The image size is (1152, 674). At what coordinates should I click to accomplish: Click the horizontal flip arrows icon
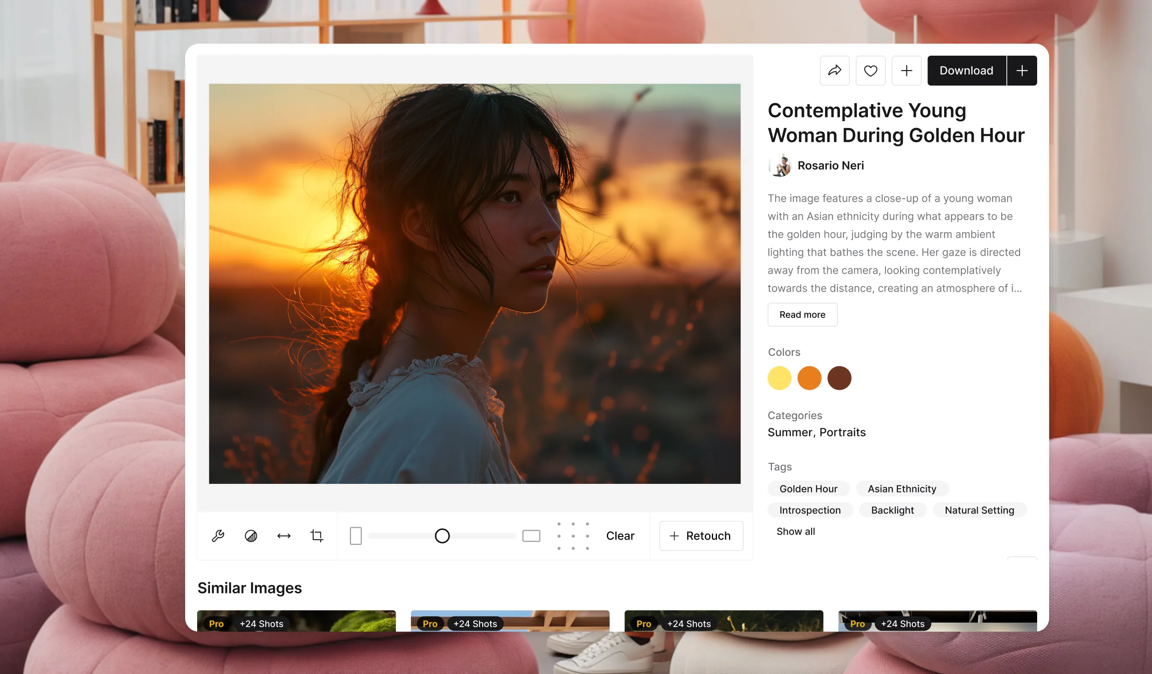pyautogui.click(x=284, y=536)
